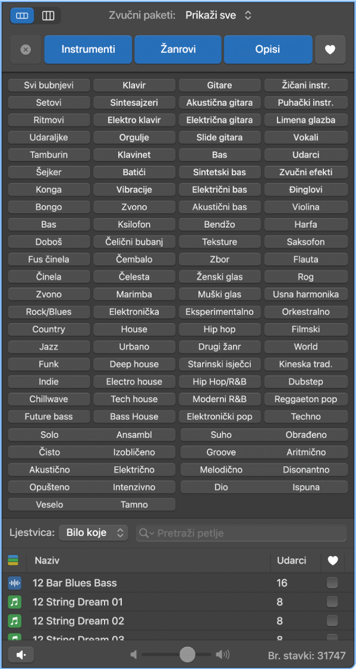Viewport: 356px width, 669px height.
Task: Adjust the preview volume slider
Action: coord(187,655)
